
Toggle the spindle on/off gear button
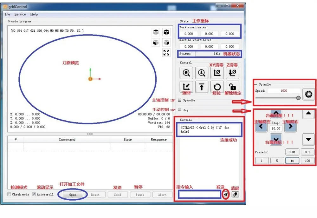(308, 94)
